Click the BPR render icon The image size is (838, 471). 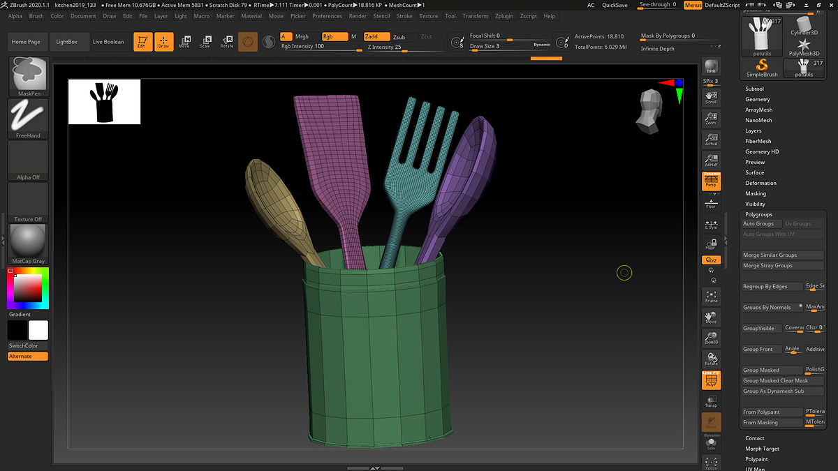pyautogui.click(x=711, y=66)
